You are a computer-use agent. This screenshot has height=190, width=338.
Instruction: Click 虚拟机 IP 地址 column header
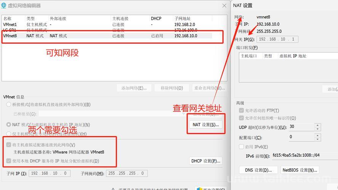[x=293, y=56]
